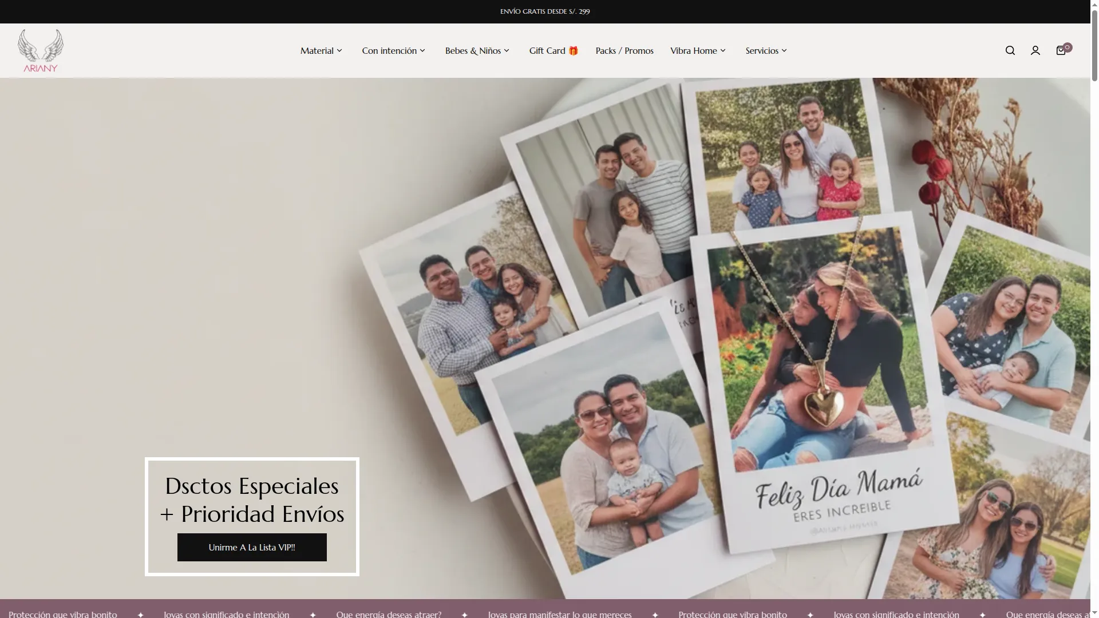The image size is (1099, 618).
Task: Click the ENVÍO GRATIS DESDE S/. 299 announcement
Action: click(545, 11)
